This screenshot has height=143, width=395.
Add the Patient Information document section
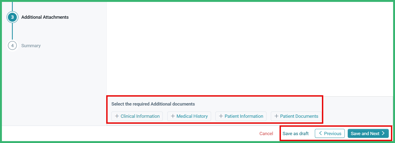pos(241,116)
